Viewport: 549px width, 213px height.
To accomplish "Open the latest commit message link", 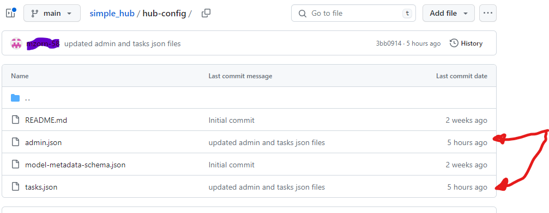I will pos(123,43).
